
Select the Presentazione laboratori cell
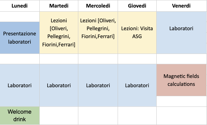point(20,38)
